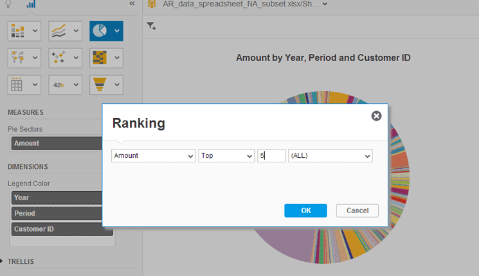
Task: Select the bar chart type icon
Action: pyautogui.click(x=18, y=31)
